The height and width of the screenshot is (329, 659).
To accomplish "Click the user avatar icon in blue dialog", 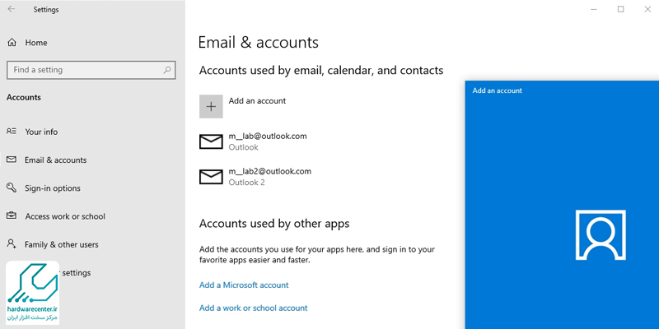I will [x=601, y=235].
